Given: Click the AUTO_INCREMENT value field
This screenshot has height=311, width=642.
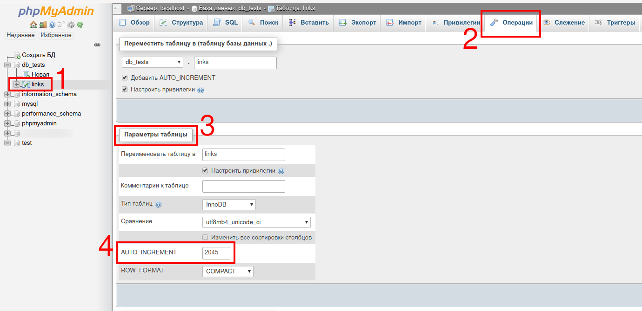Looking at the screenshot, I should (x=217, y=253).
